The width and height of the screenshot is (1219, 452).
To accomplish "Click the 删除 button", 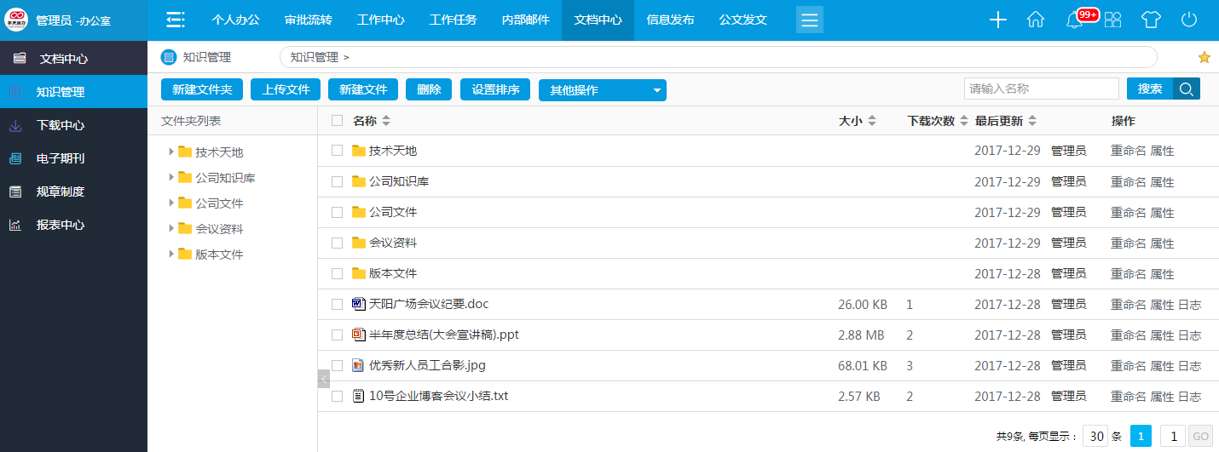I will click(x=430, y=89).
